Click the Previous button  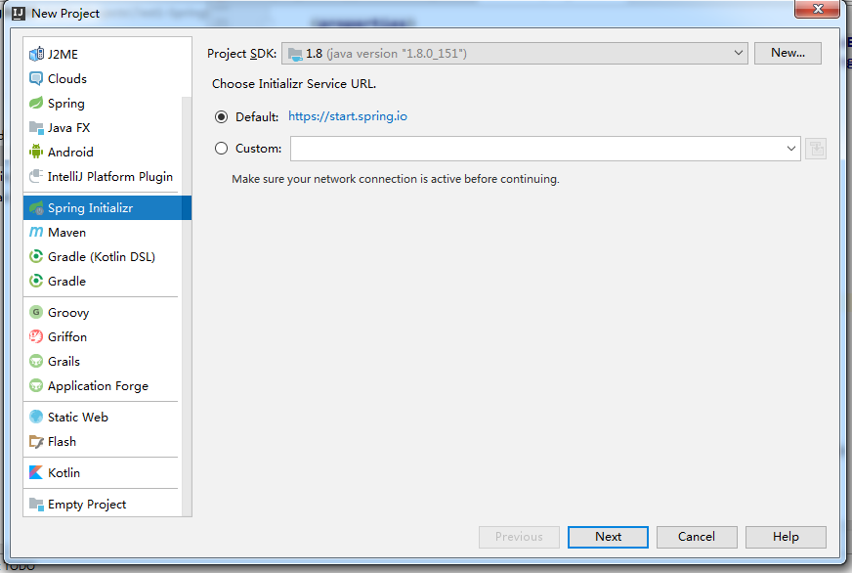(x=519, y=537)
